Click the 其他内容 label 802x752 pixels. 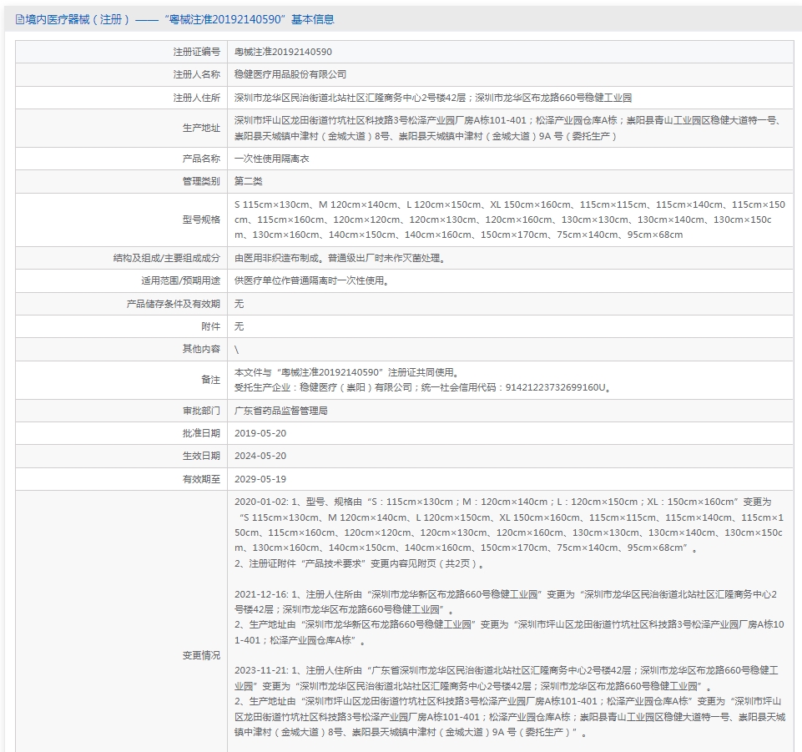201,349
